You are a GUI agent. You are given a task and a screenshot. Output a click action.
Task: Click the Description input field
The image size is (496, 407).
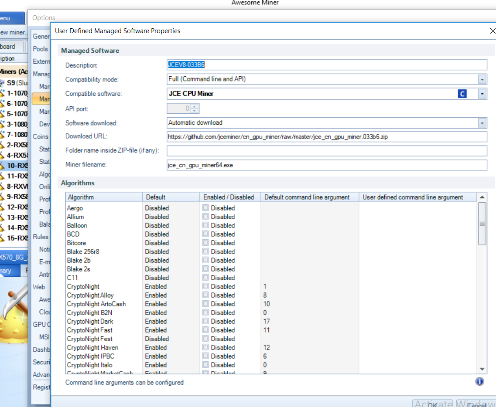click(x=327, y=65)
